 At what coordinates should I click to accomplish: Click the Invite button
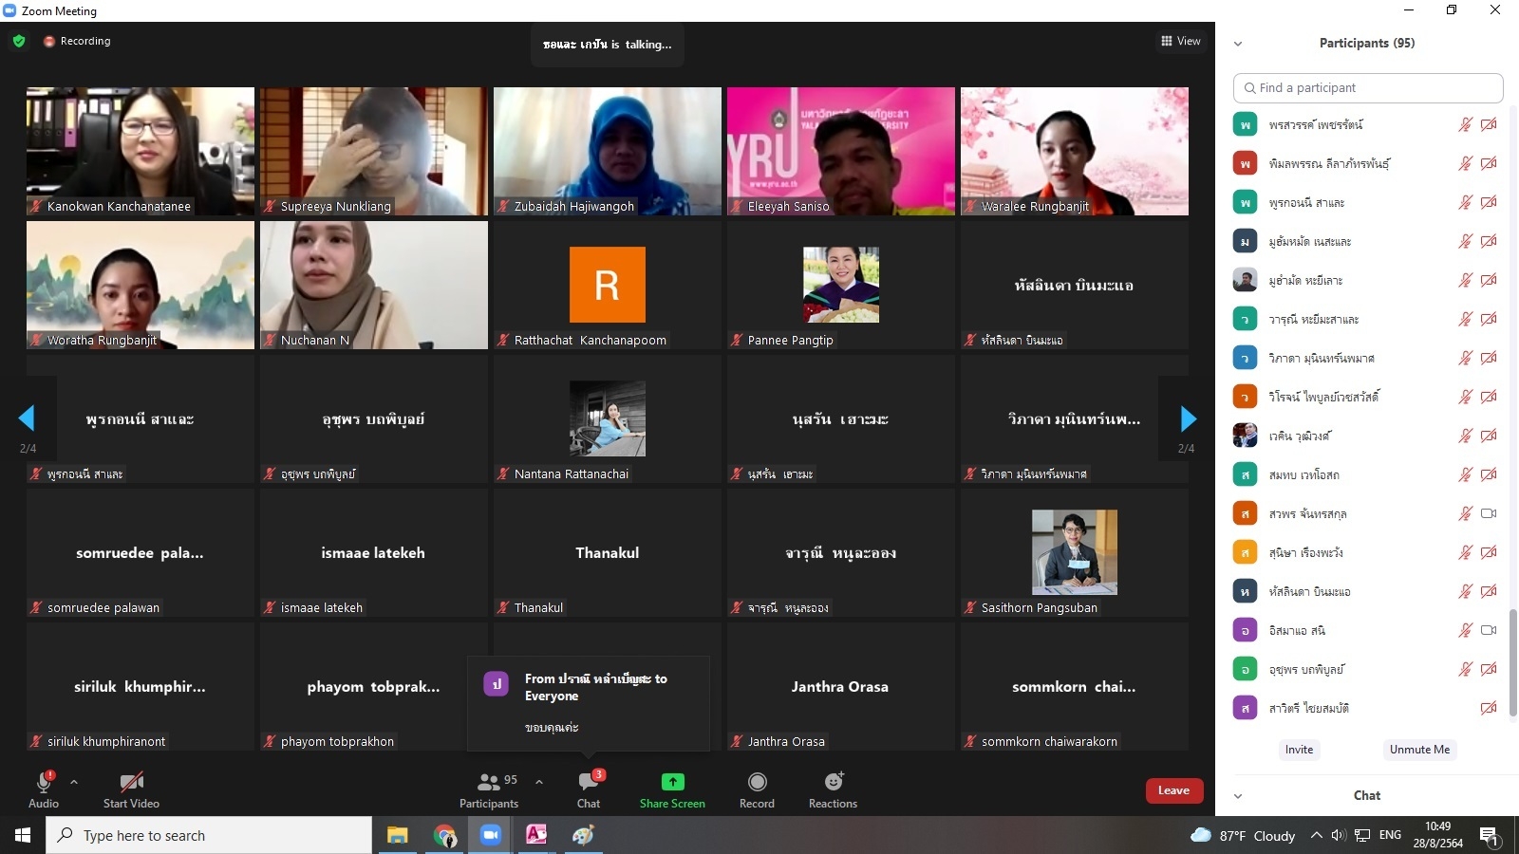click(1299, 750)
